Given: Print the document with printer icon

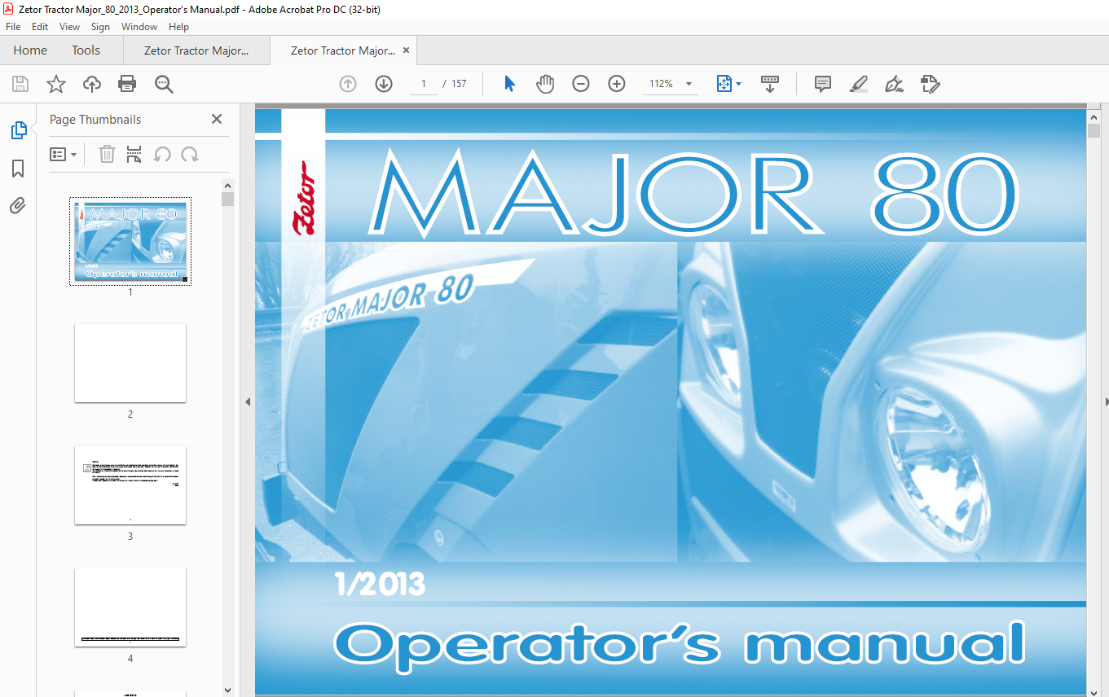Looking at the screenshot, I should (x=127, y=84).
